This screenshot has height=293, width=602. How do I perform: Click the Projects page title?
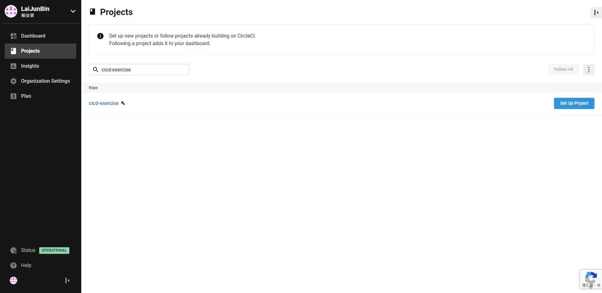click(x=116, y=12)
